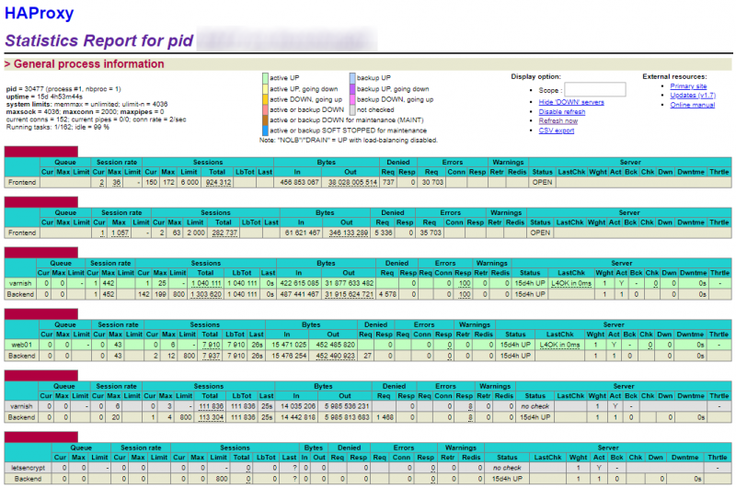736x488 pixels.
Task: Click bytes in value 14 035 206
Action: point(298,406)
